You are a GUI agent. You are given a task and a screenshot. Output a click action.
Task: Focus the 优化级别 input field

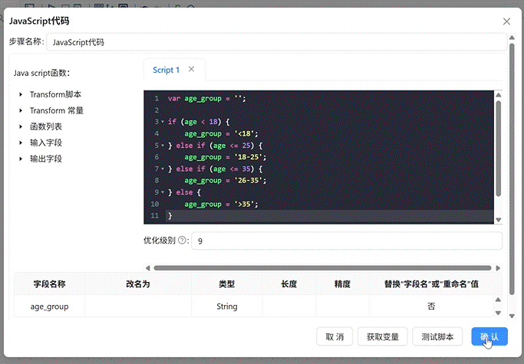tap(347, 241)
